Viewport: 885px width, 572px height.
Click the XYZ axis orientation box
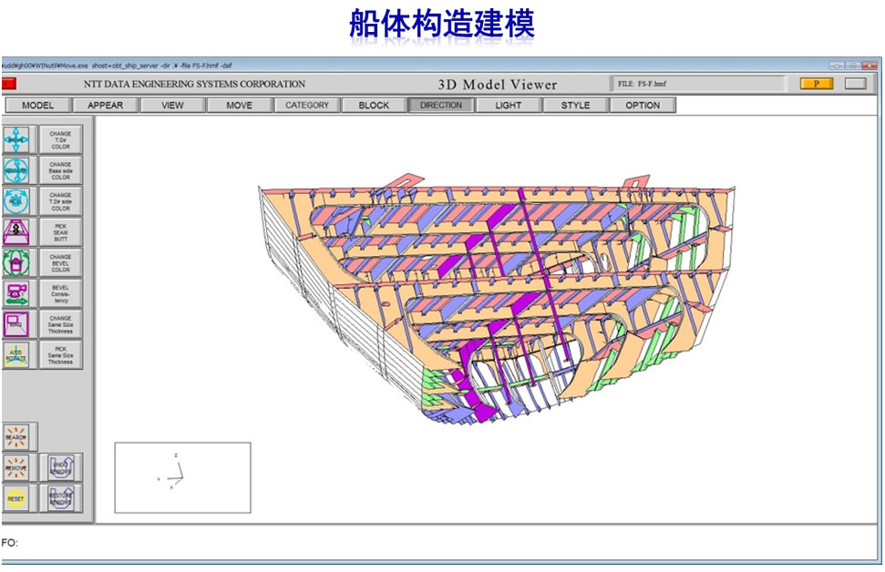tap(182, 477)
